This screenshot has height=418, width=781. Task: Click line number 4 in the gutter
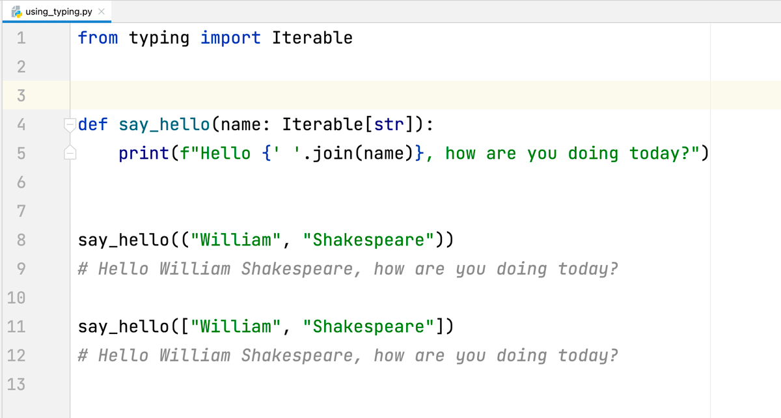(21, 124)
